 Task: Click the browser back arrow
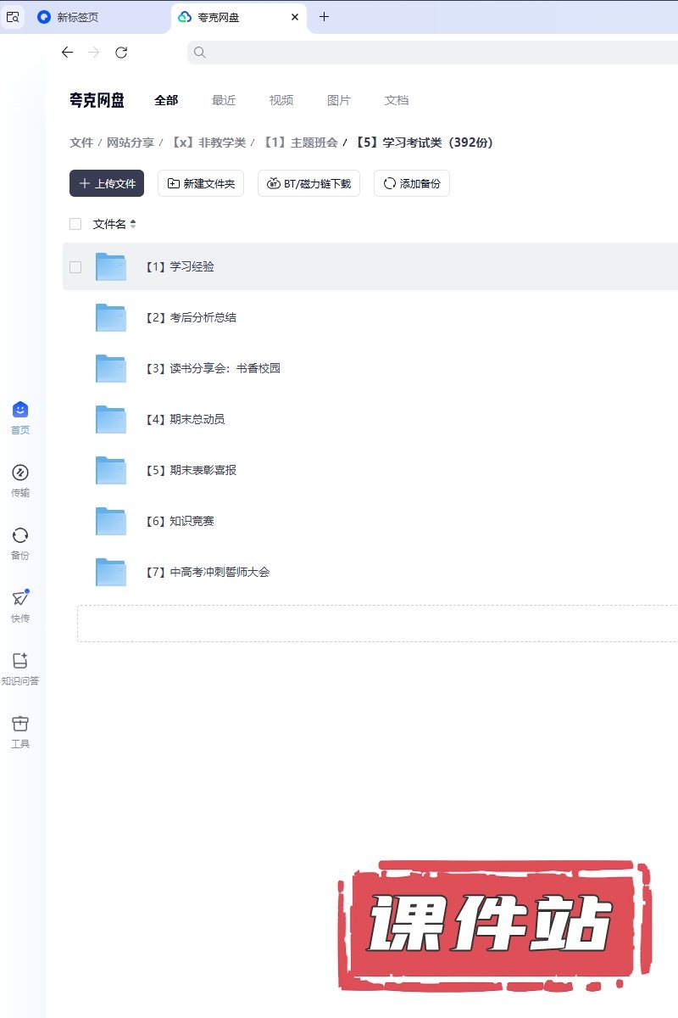68,53
